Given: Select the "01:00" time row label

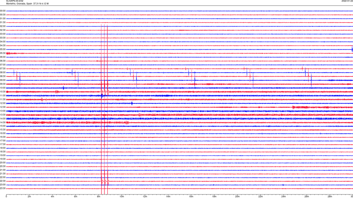Looking at the screenshot, I should coord(3,18).
